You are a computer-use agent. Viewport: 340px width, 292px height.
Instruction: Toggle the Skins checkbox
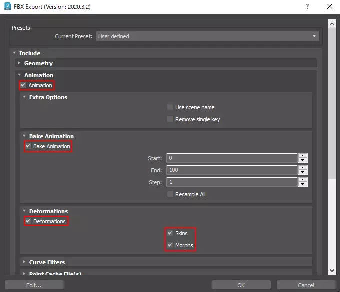pyautogui.click(x=171, y=233)
